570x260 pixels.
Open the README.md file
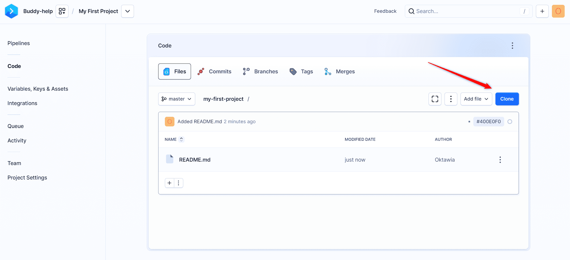point(195,160)
